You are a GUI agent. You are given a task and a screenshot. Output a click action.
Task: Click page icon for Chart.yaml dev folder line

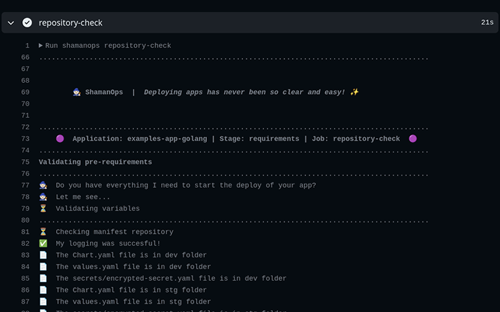coord(43,255)
